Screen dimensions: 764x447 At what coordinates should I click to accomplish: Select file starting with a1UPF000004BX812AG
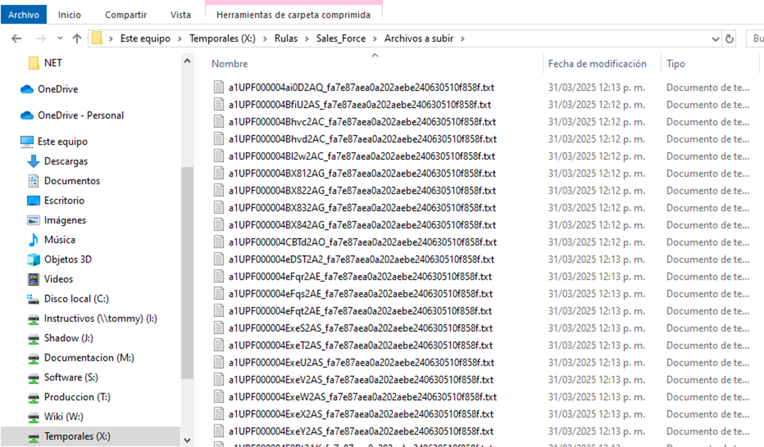click(x=362, y=173)
